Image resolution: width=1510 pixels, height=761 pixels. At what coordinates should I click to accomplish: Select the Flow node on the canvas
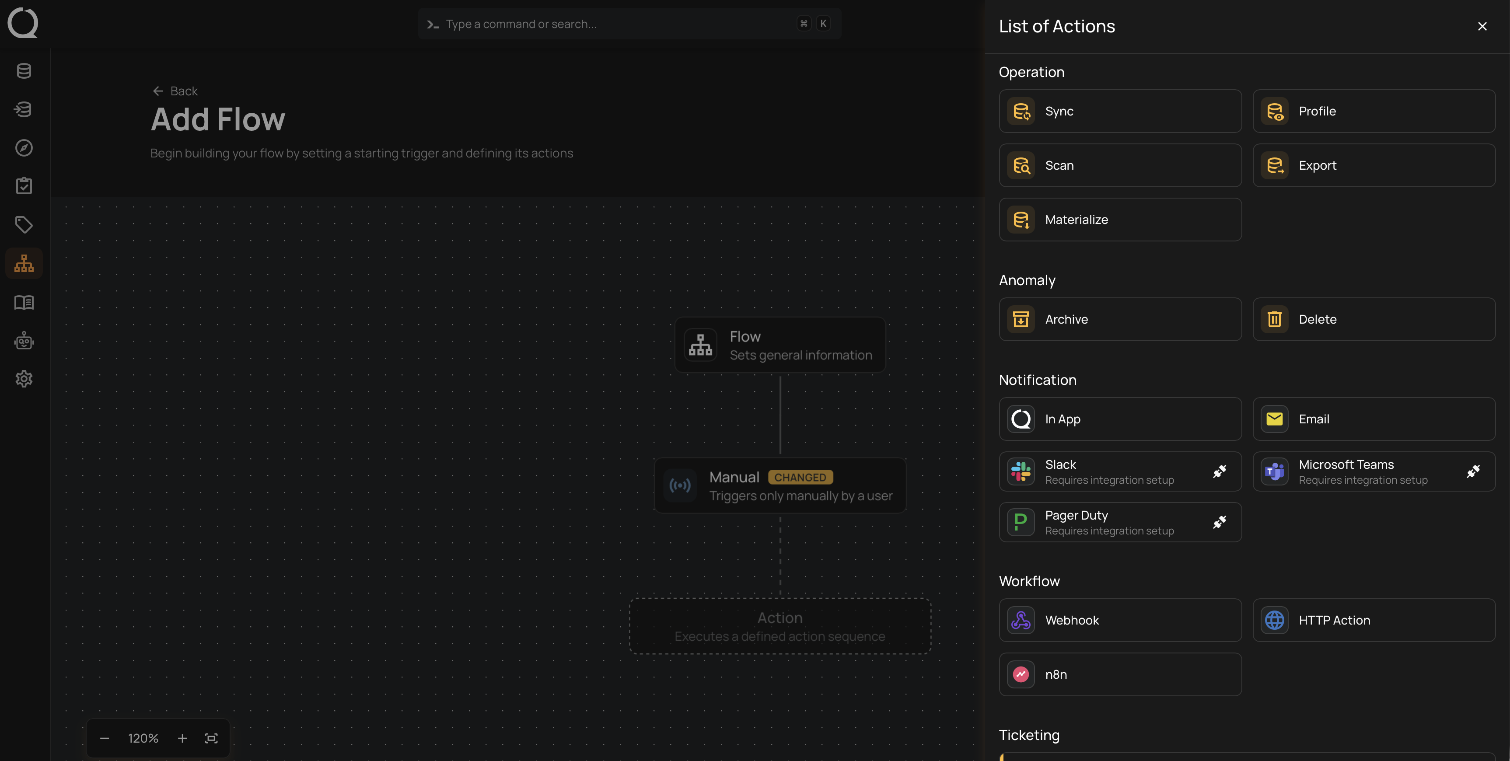[779, 346]
